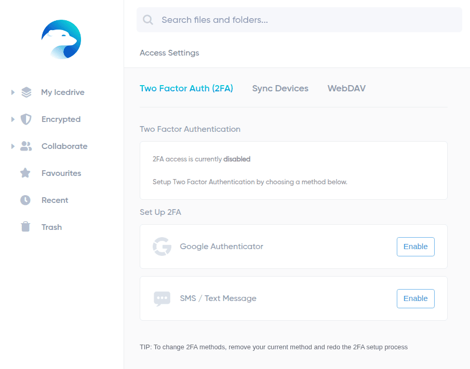Expand the Collaborate section arrow
470x369 pixels.
tap(13, 146)
